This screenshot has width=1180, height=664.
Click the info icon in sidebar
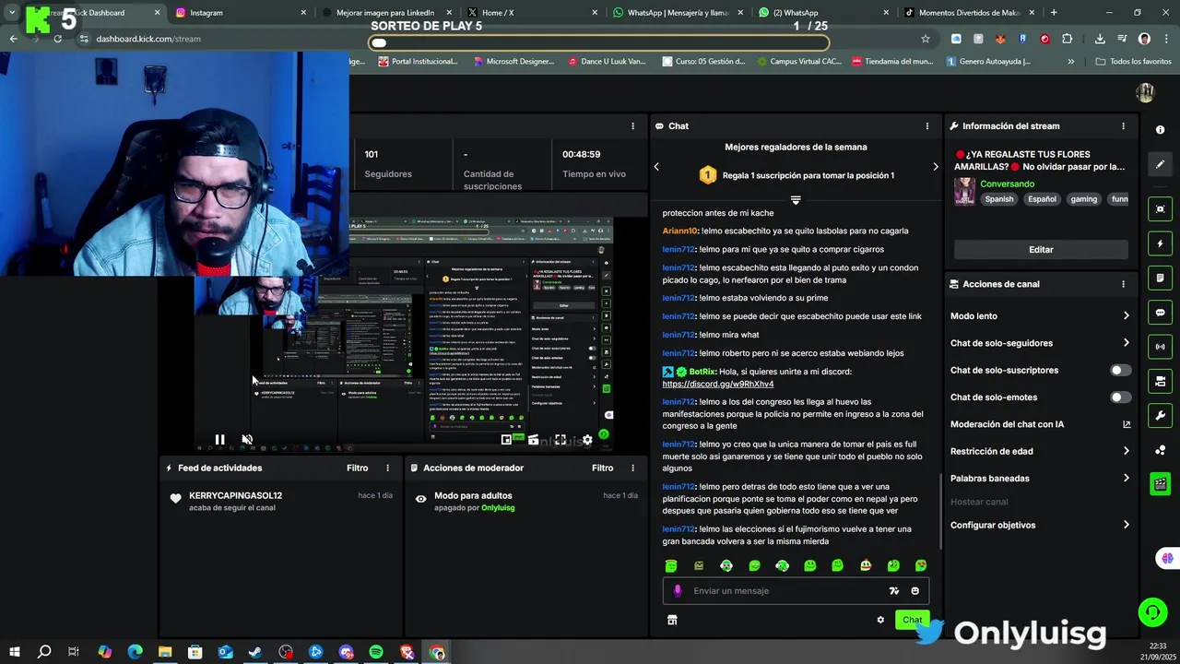[x=1160, y=130]
